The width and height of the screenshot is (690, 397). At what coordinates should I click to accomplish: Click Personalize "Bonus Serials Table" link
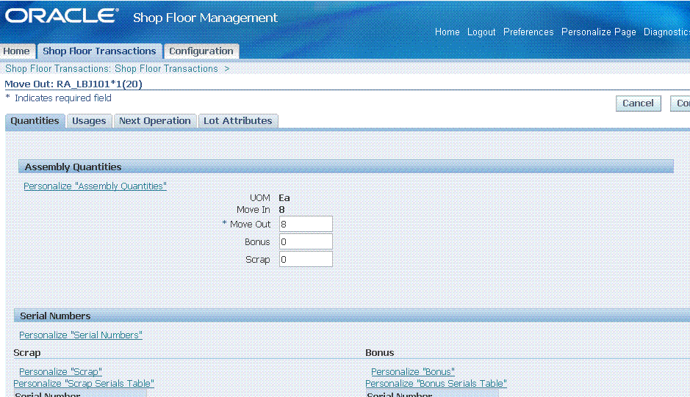click(436, 384)
